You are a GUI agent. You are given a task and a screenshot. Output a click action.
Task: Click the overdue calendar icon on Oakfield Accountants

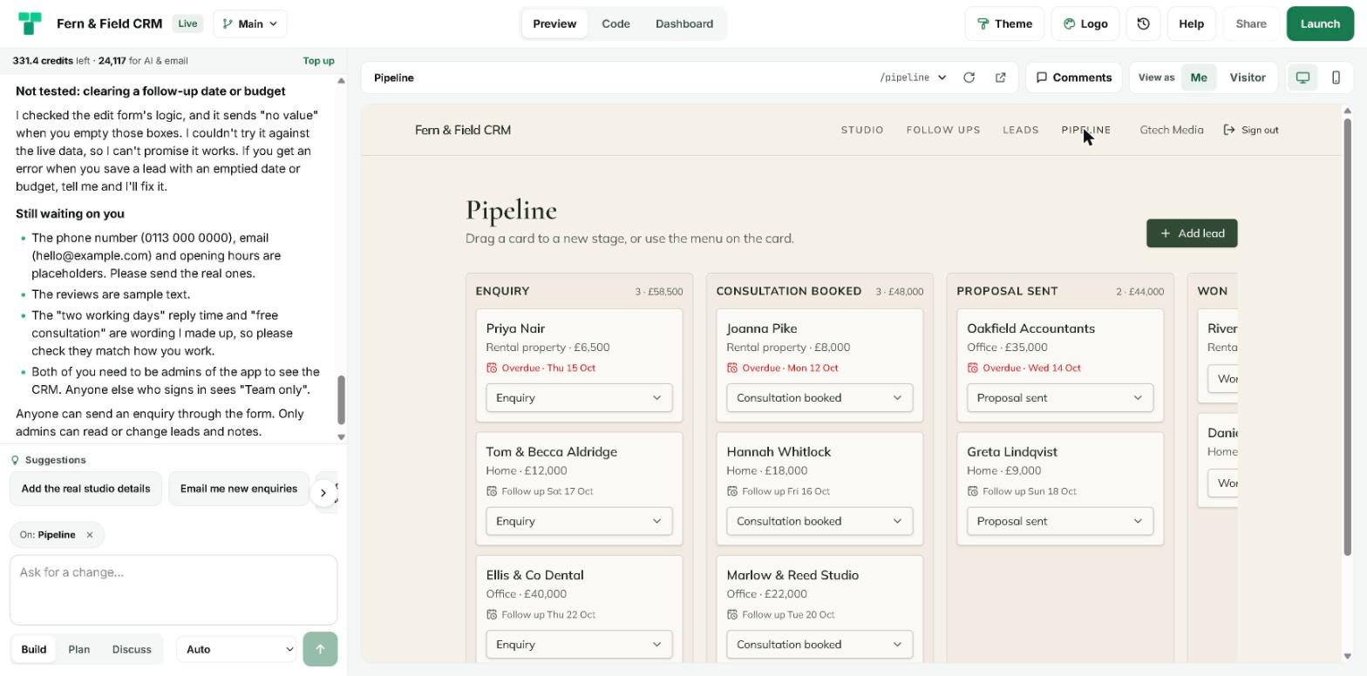(x=973, y=368)
